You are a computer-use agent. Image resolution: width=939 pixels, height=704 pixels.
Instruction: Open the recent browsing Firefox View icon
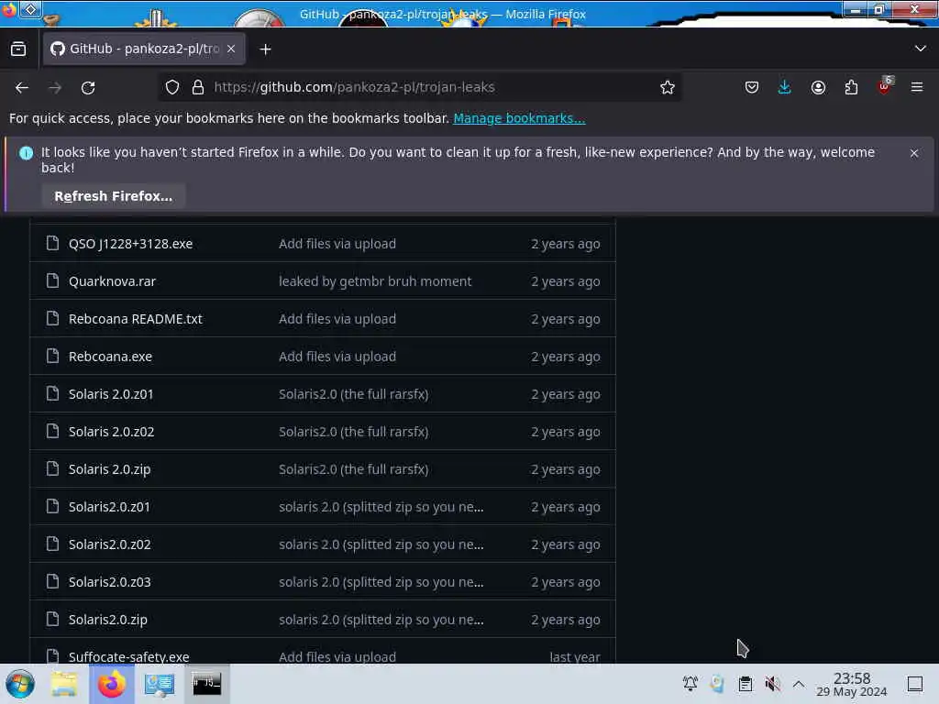(18, 49)
